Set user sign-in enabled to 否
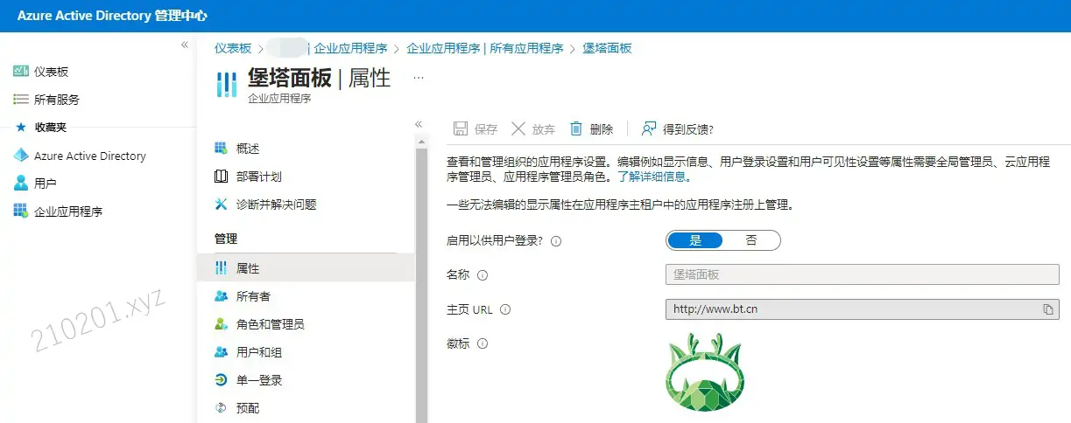The image size is (1071, 423). click(x=751, y=240)
